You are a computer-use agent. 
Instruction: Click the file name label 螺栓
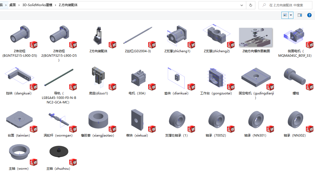[296, 93]
